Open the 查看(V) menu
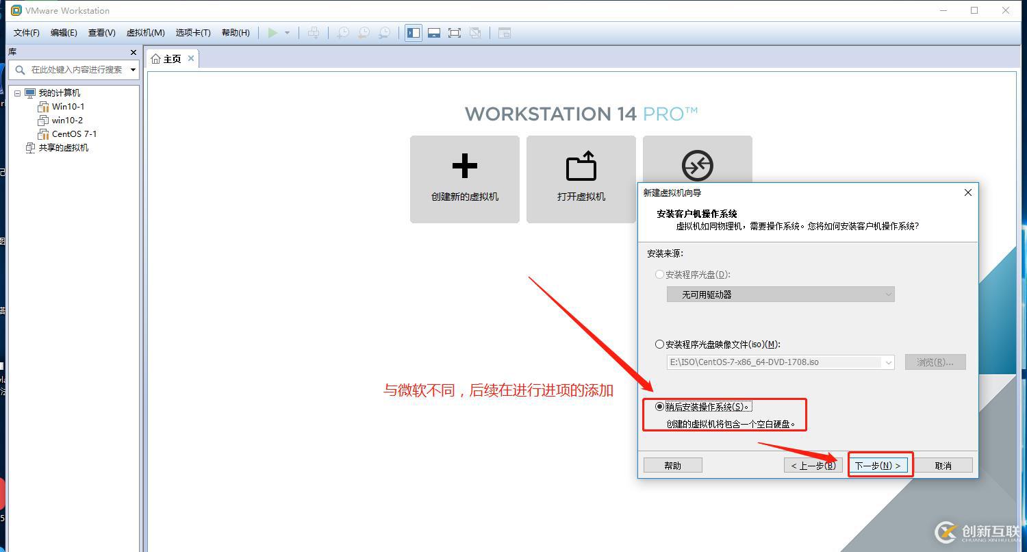The height and width of the screenshot is (552, 1027). pyautogui.click(x=101, y=33)
